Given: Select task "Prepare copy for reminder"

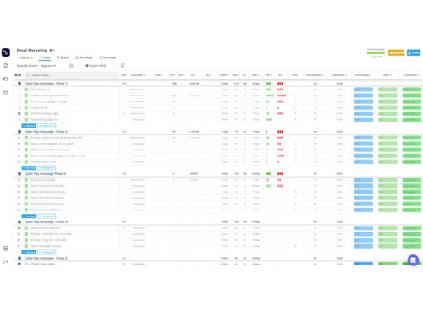Looking at the screenshot, I should tap(48, 240).
